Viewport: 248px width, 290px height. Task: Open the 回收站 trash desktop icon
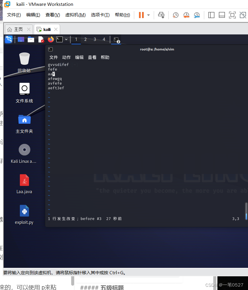point(24,62)
